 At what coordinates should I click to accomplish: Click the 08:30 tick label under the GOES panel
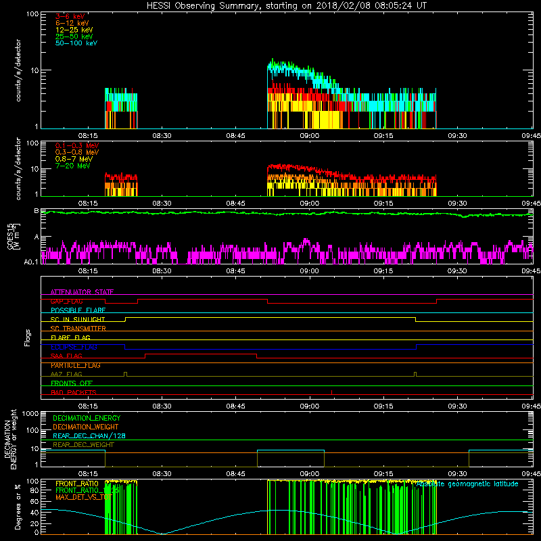tap(162, 271)
